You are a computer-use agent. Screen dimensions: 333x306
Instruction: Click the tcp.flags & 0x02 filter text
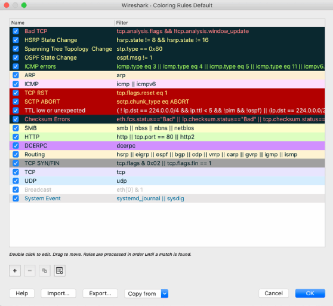pyautogui.click(x=164, y=163)
